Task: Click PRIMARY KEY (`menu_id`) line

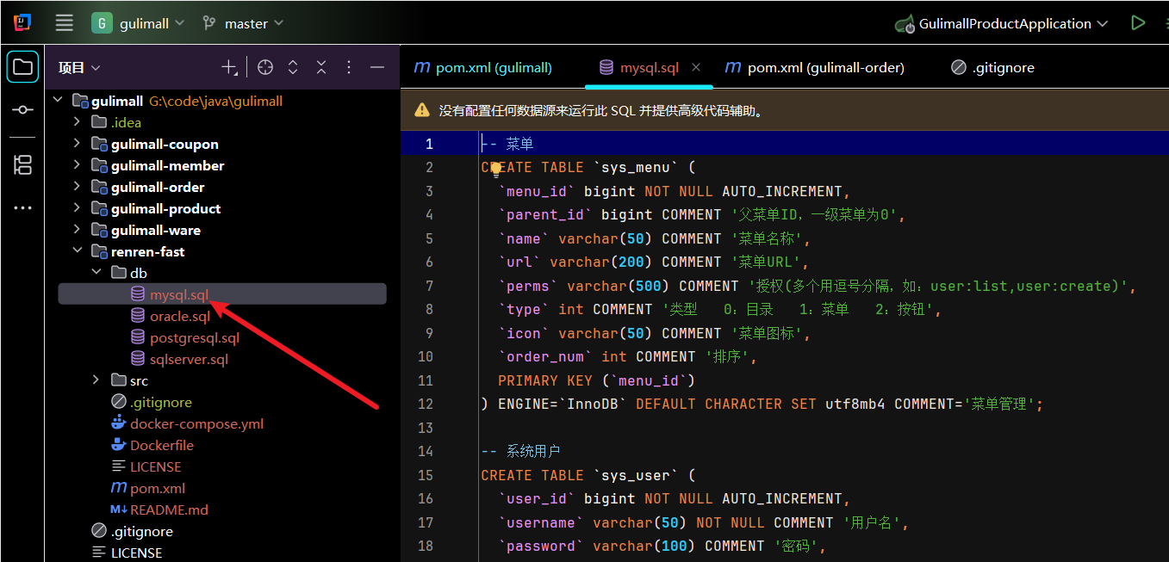Action: (596, 380)
